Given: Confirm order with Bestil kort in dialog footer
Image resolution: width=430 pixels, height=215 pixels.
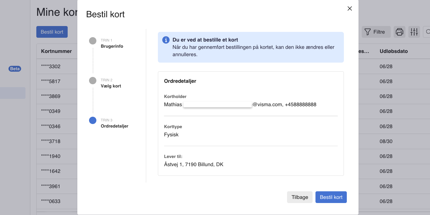Looking at the screenshot, I should tap(331, 197).
